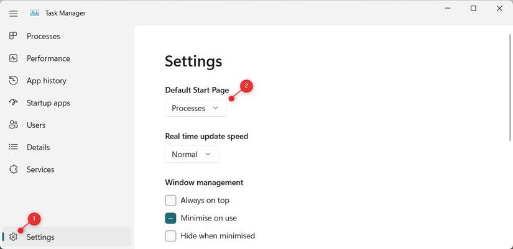Select the Details page label

pos(38,147)
